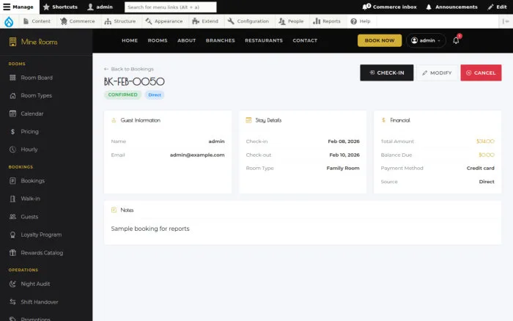The height and width of the screenshot is (321, 513).
Task: Select the Feb 08, 2026 check-in date
Action: pyautogui.click(x=344, y=141)
